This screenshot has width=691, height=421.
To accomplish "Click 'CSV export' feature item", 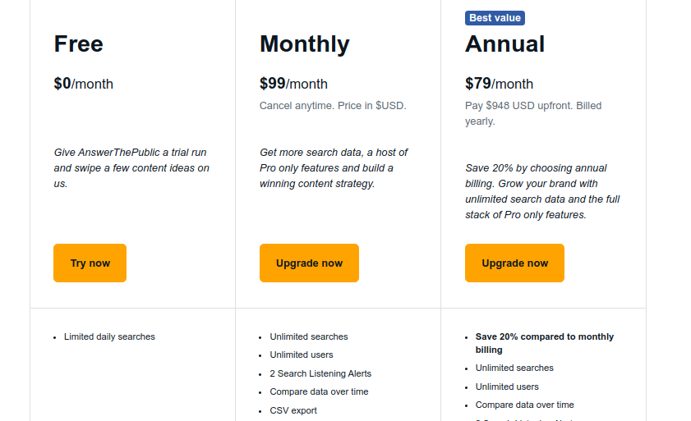I will [293, 411].
